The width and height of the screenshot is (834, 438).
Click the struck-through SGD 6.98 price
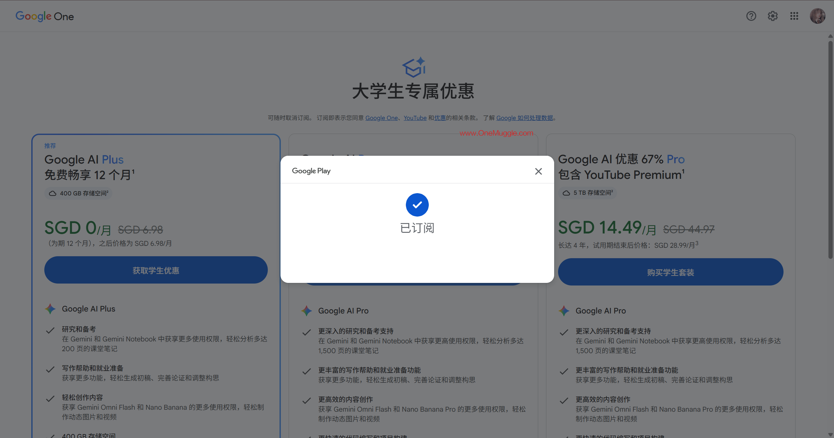(140, 230)
